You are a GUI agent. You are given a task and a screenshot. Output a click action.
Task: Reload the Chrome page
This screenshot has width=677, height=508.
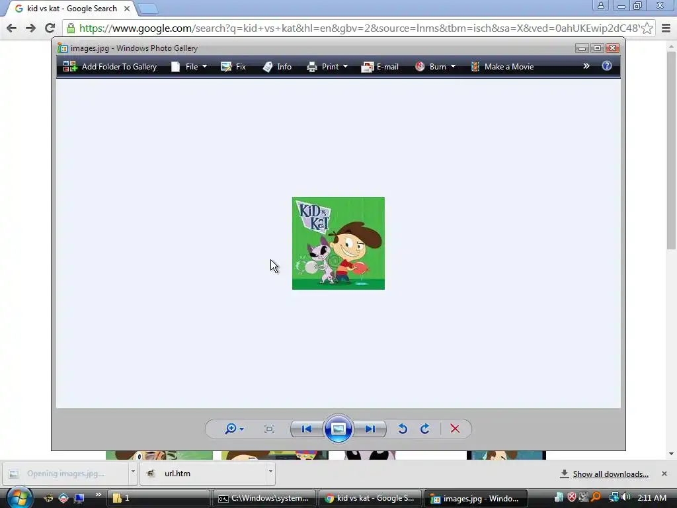50,28
